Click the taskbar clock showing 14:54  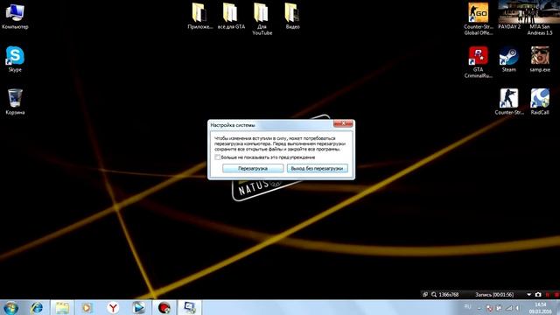541,308
